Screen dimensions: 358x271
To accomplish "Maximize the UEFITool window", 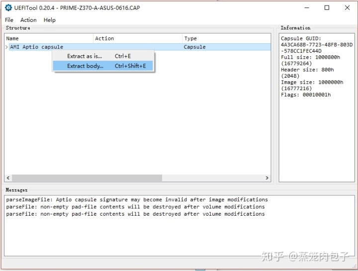I will pos(327,8).
